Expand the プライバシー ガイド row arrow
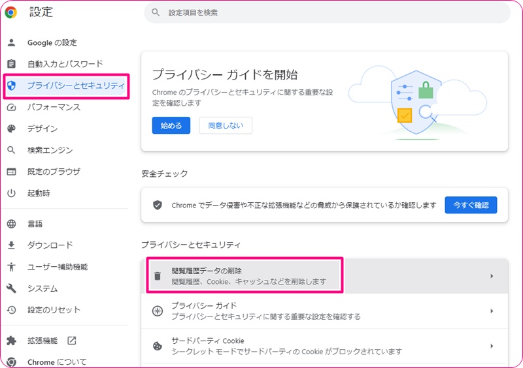Screen dimensions: 523x368 coord(491,311)
